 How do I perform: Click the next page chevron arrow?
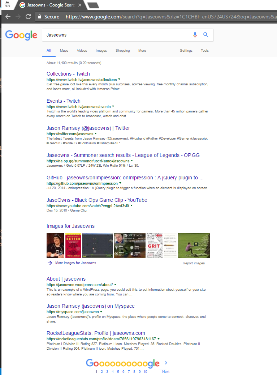coord(166,363)
